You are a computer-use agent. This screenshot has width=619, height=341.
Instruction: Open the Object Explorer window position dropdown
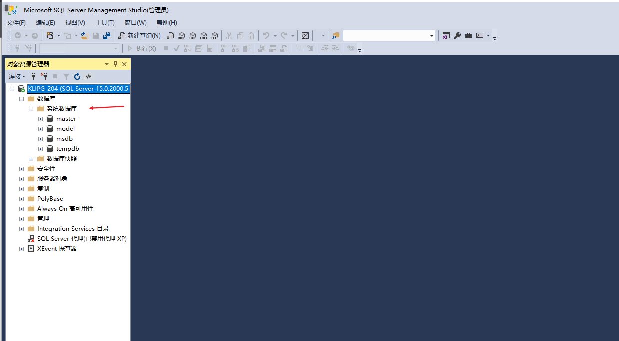click(106, 64)
